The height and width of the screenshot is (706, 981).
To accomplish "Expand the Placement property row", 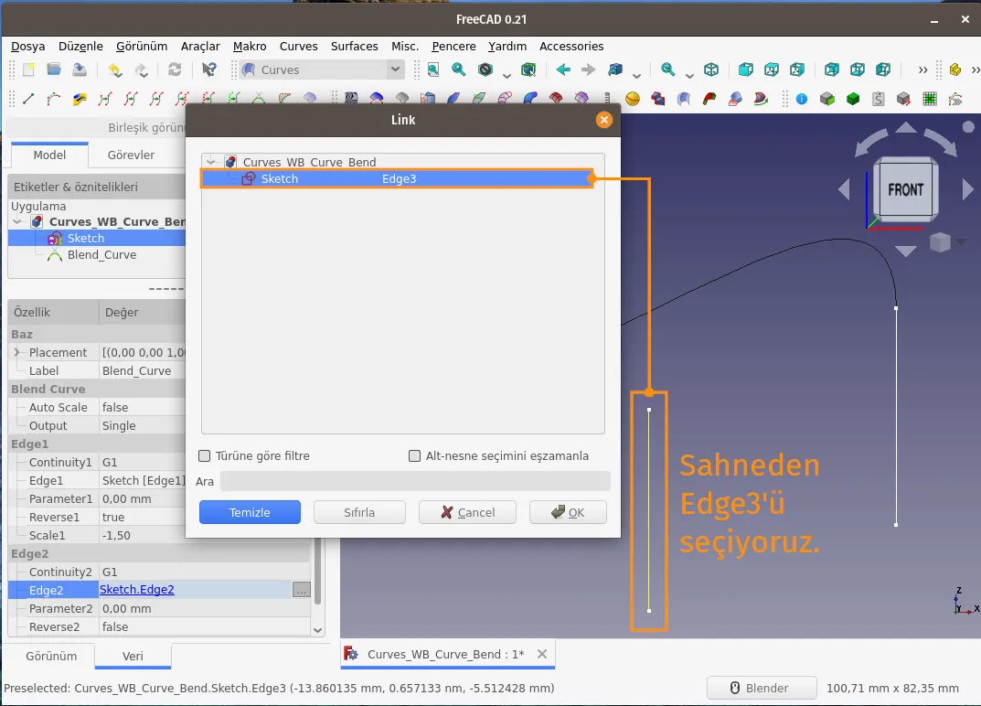I will tap(16, 352).
